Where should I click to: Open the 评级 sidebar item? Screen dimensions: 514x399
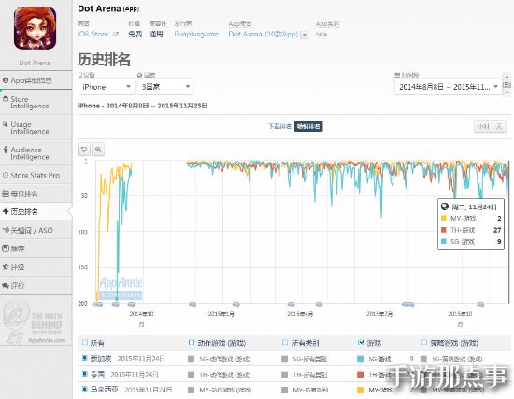tap(36, 267)
